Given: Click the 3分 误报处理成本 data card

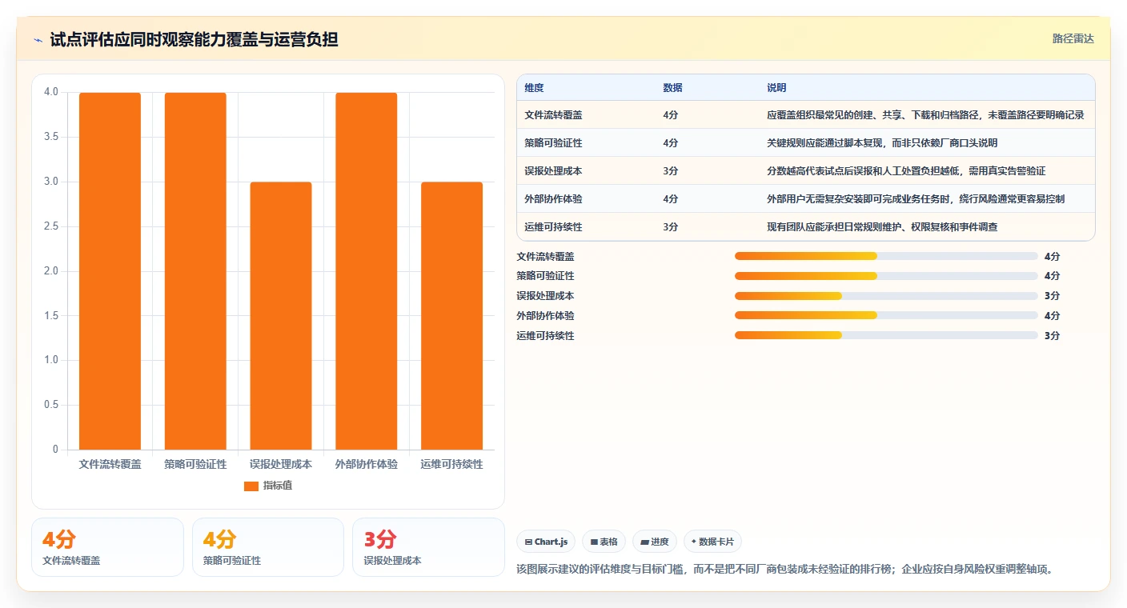Looking at the screenshot, I should click(x=428, y=547).
